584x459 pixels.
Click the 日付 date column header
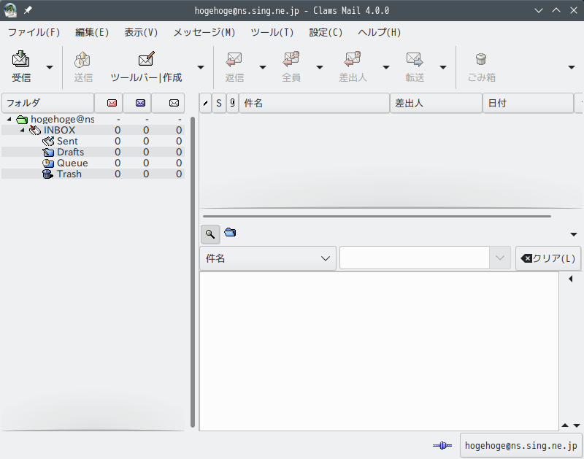click(528, 103)
